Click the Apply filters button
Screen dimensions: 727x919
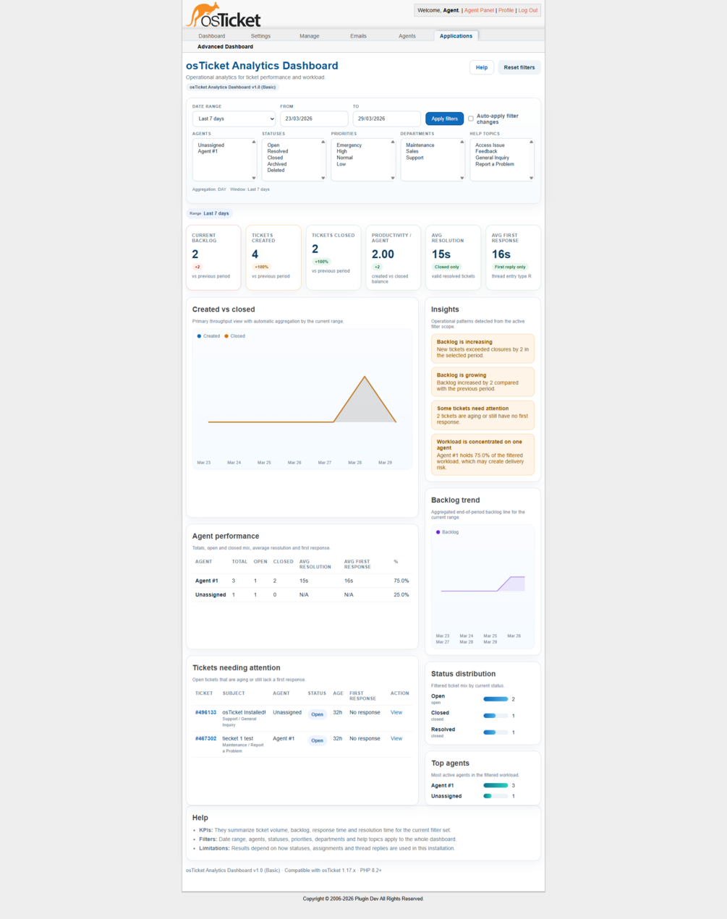[444, 119]
